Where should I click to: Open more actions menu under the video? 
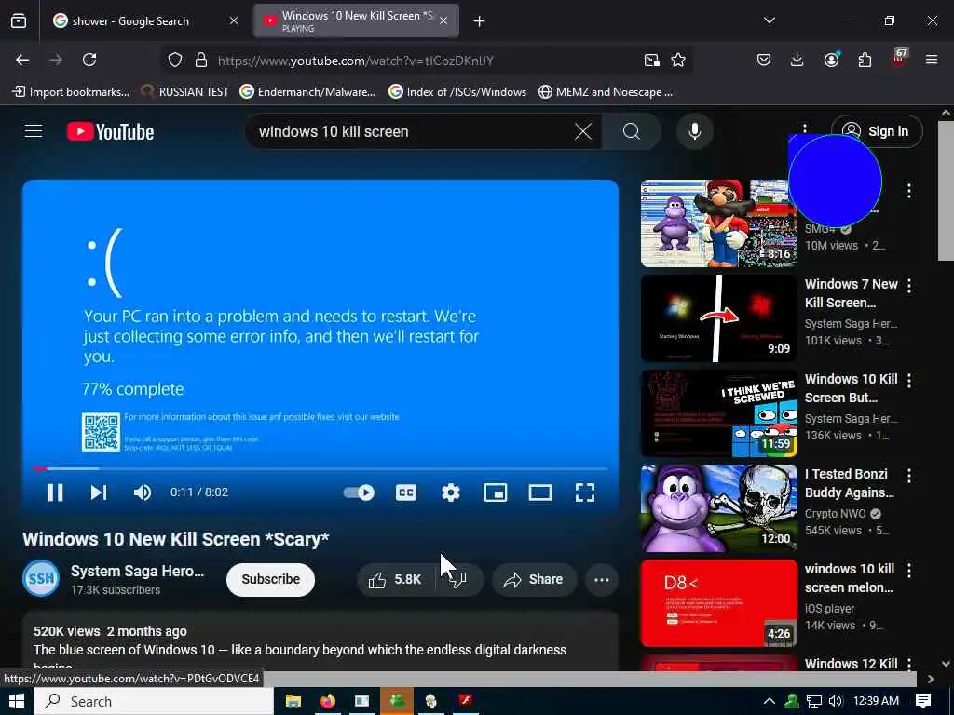tap(602, 579)
